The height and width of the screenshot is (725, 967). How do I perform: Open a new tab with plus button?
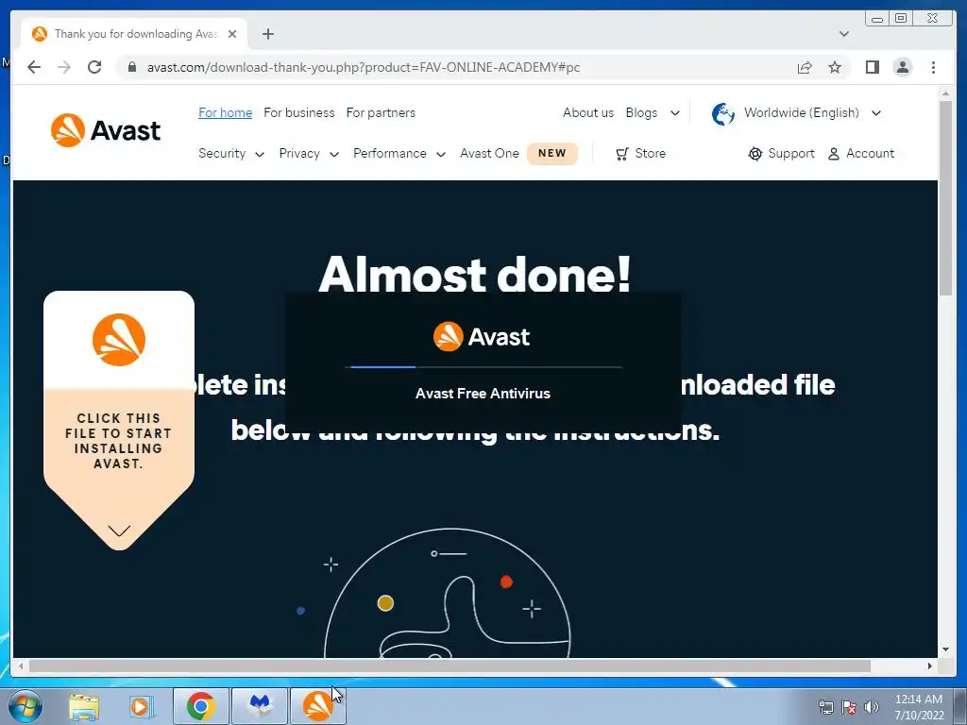click(x=267, y=34)
